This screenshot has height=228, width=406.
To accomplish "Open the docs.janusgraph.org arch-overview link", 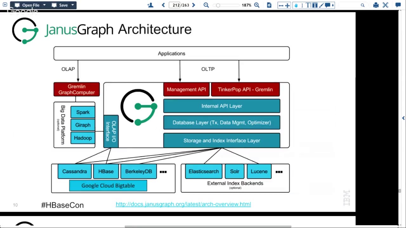I will [183, 204].
